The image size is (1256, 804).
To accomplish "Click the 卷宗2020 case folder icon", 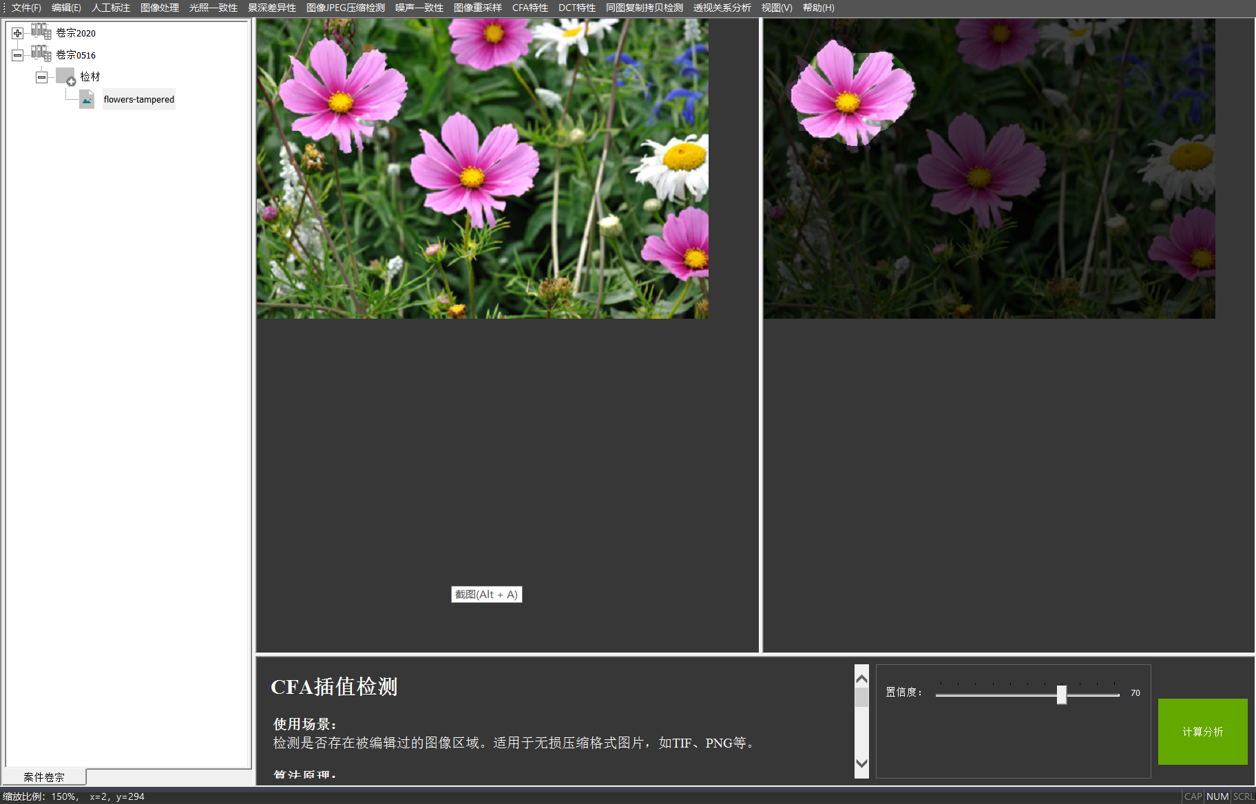I will (x=41, y=32).
